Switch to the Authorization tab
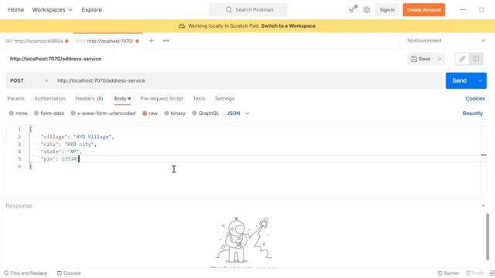Image resolution: width=495 pixels, height=278 pixels. (49, 99)
